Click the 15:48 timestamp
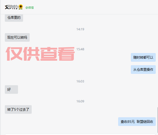158x135 pixels. 80,49
